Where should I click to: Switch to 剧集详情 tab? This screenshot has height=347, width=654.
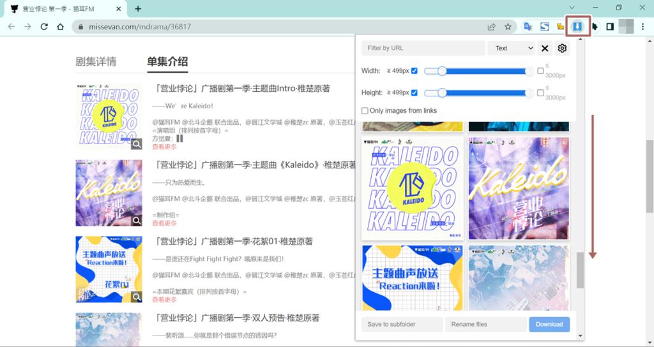point(96,62)
